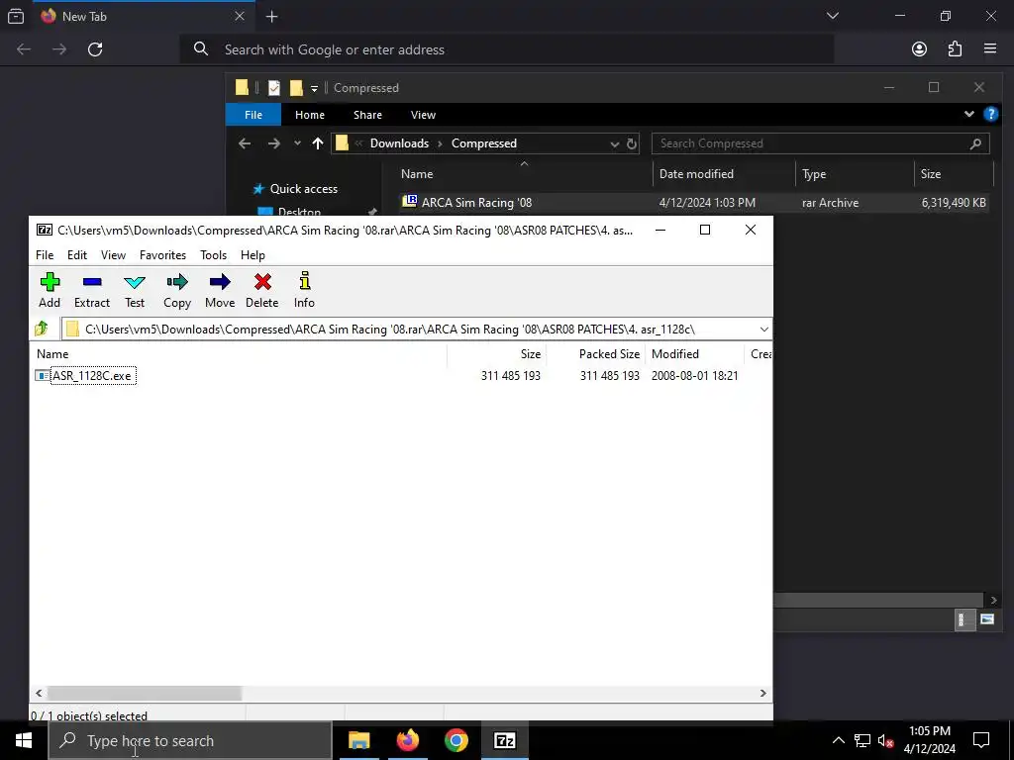Open Explorer help question mark
This screenshot has width=1014, height=760.
tap(990, 115)
